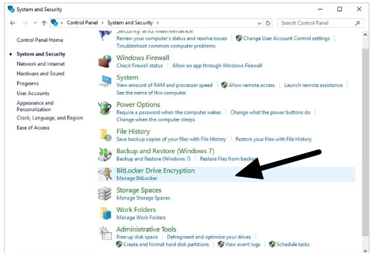Open the Power Options battery icon
The image size is (374, 253).
click(x=105, y=108)
